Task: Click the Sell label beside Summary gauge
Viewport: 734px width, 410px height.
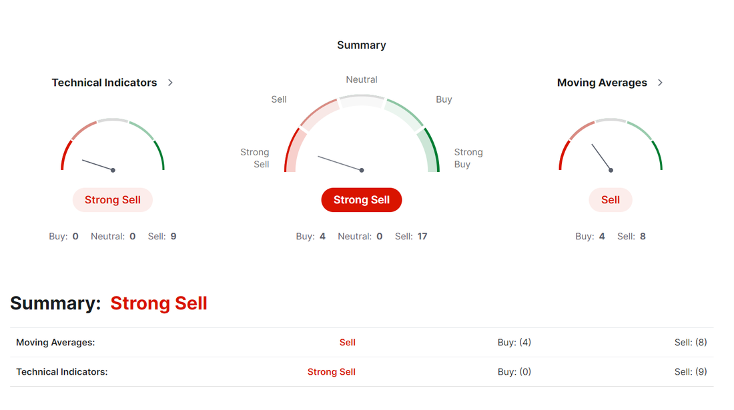Action: pos(279,99)
